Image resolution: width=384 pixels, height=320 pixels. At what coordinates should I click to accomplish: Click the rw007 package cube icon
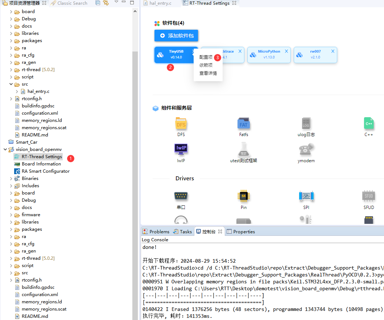[299, 55]
